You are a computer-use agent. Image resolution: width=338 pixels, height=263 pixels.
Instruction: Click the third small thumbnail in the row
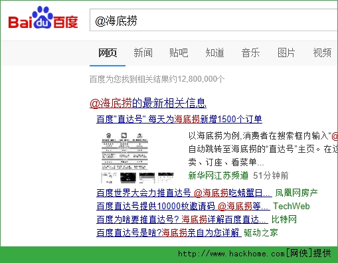pos(147,177)
